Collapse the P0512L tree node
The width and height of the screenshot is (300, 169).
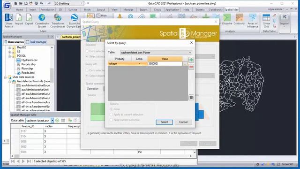(x=9, y=56)
